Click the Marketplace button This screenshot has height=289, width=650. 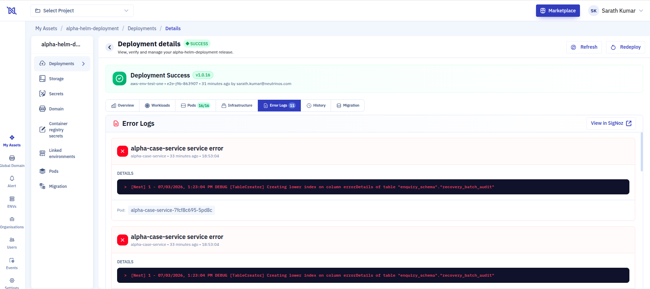pos(558,11)
